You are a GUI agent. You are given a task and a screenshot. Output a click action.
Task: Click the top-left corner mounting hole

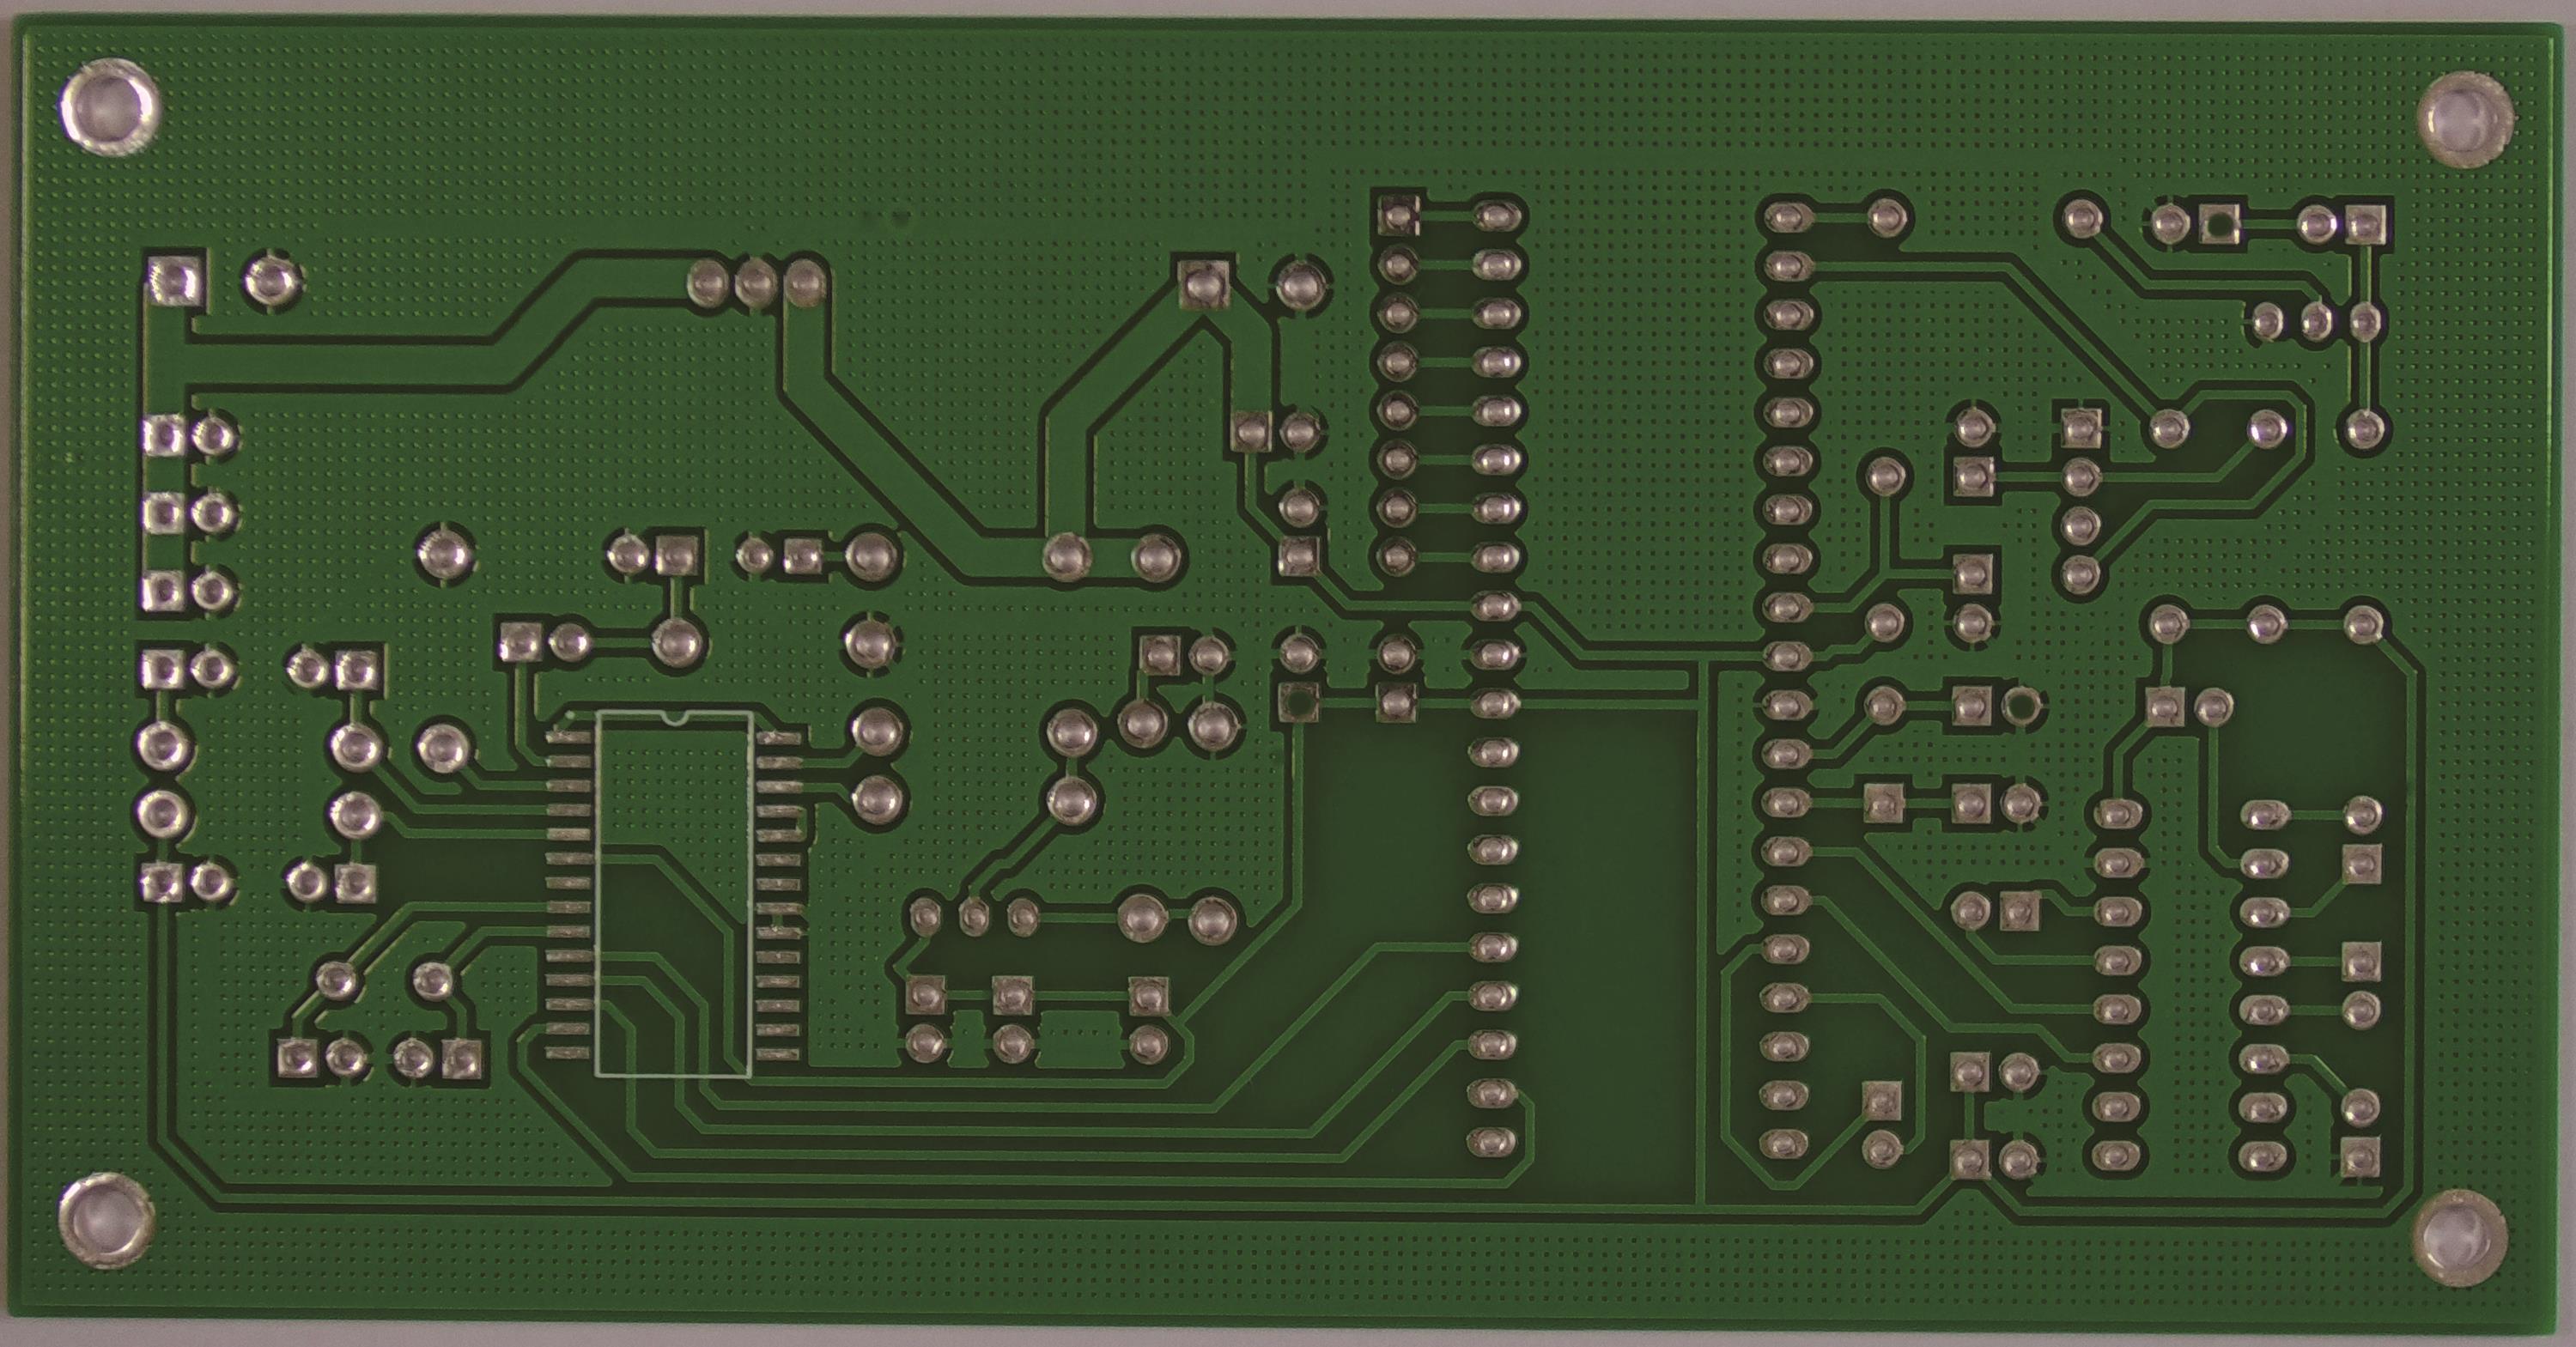(110, 106)
